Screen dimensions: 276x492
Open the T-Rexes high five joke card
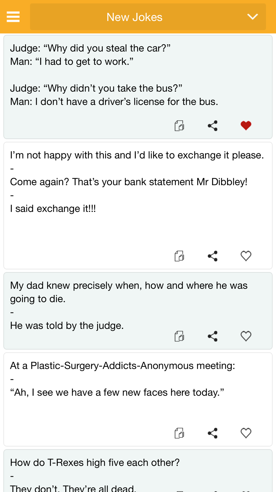(95, 463)
